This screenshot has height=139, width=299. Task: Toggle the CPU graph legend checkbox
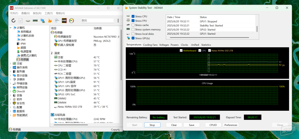tap(200, 50)
